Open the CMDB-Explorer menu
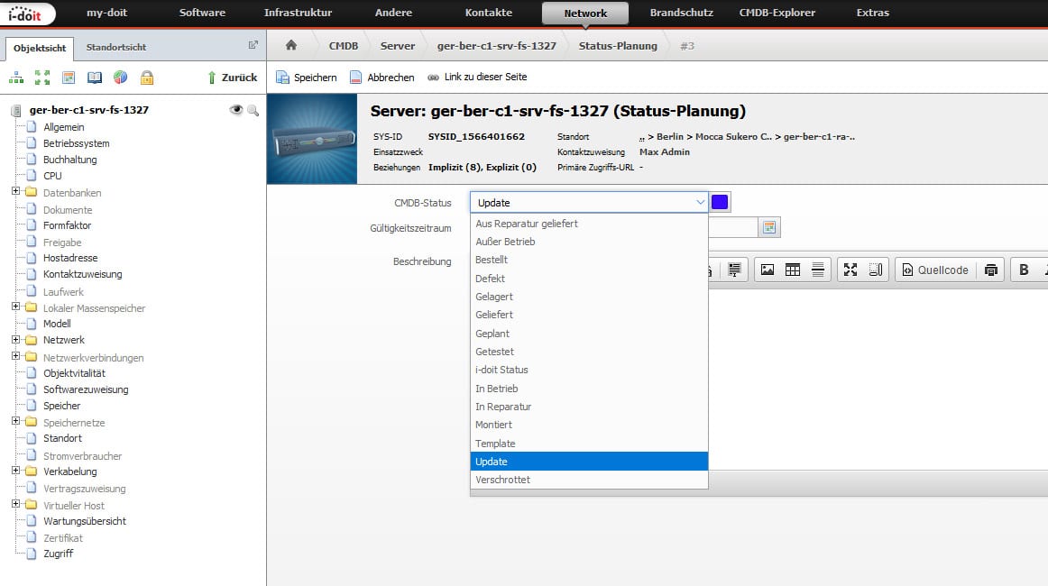1048x586 pixels. click(777, 13)
